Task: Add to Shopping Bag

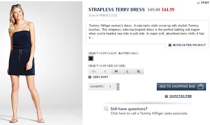Action: click(x=181, y=87)
